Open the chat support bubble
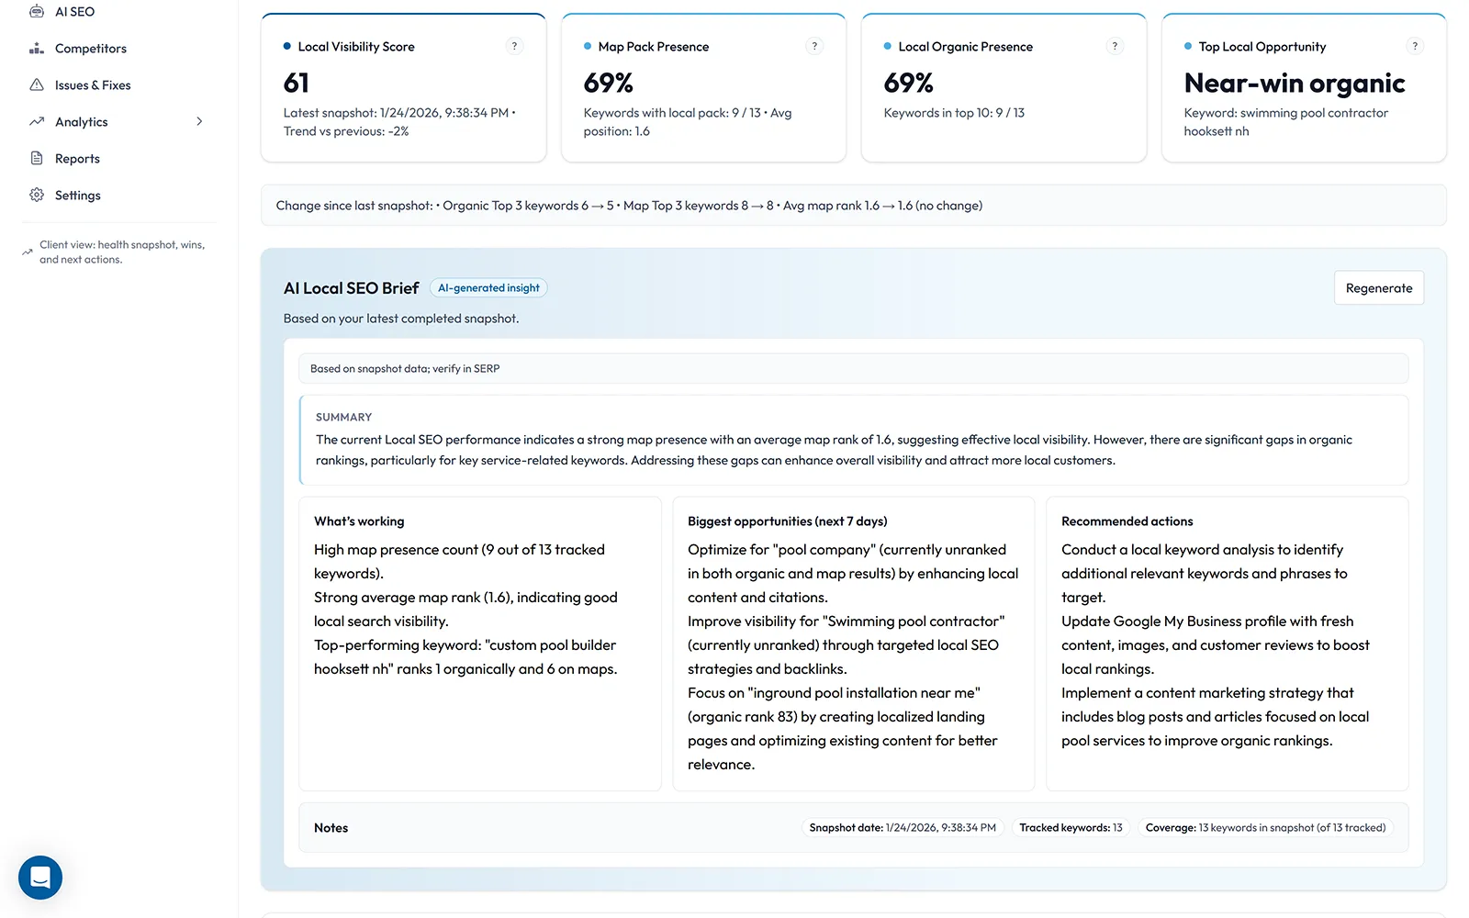1469x918 pixels. coord(39,878)
